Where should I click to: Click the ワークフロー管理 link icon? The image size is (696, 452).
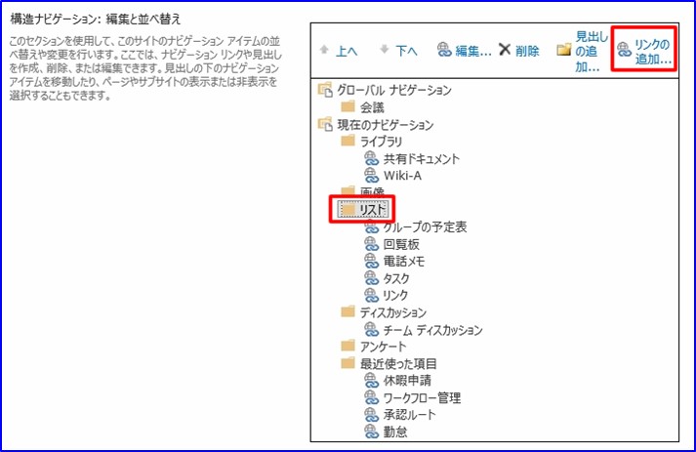(372, 397)
